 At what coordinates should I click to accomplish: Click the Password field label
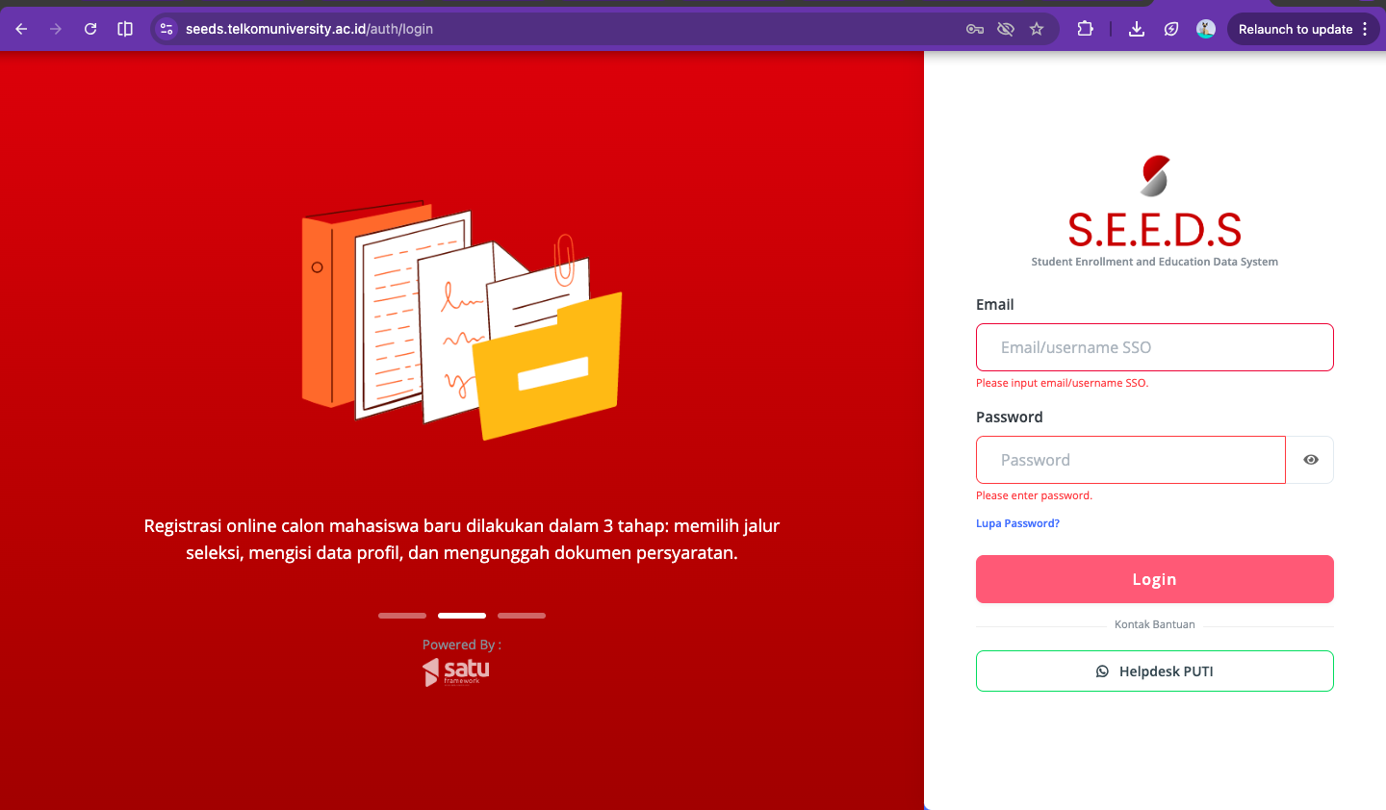1010,417
